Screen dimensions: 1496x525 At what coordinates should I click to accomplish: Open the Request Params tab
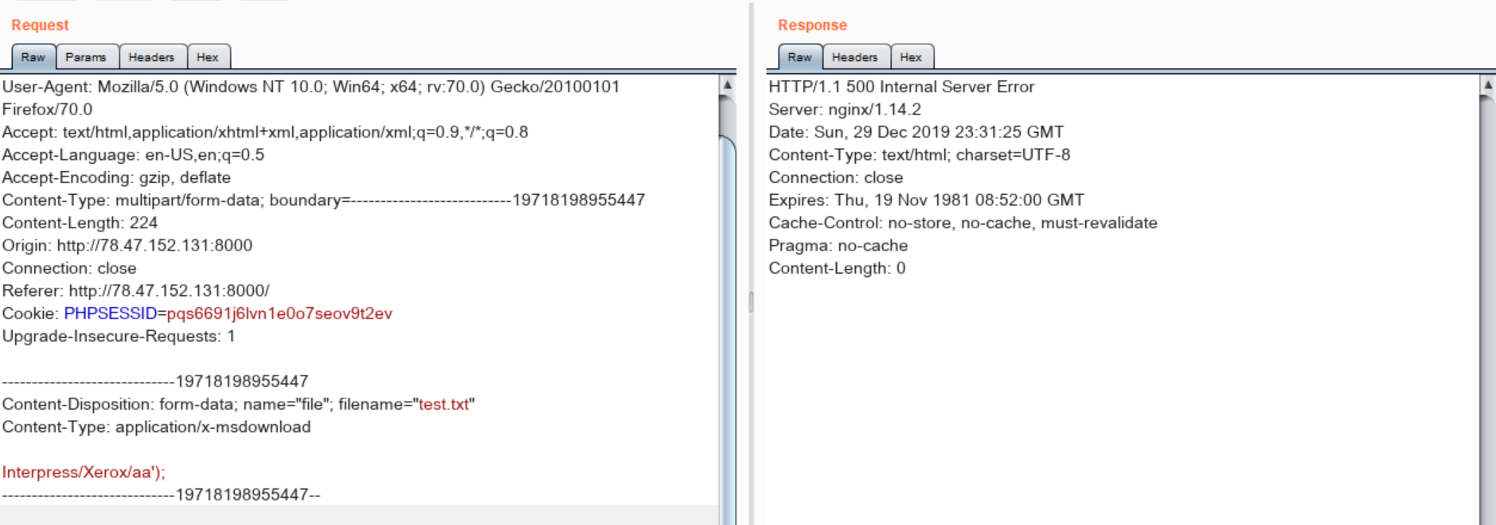point(86,57)
